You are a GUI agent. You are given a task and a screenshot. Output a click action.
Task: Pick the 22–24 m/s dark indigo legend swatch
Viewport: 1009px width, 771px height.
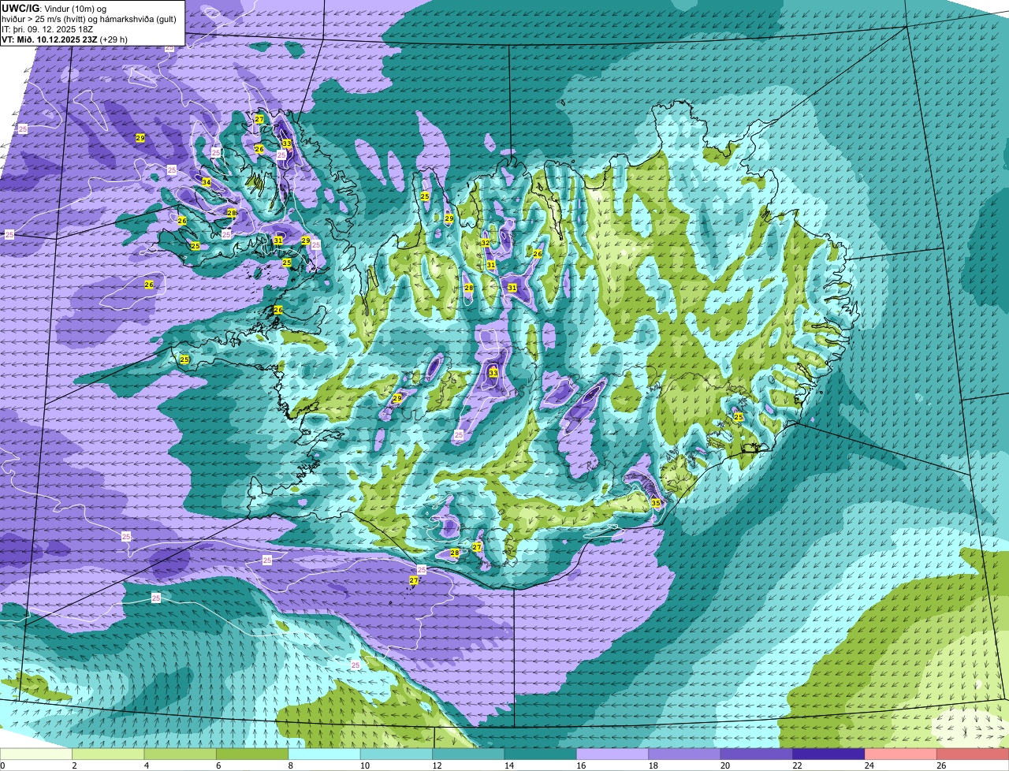point(828,754)
